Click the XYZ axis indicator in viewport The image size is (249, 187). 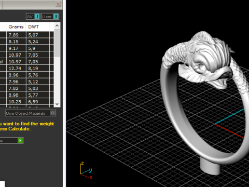coord(86,170)
